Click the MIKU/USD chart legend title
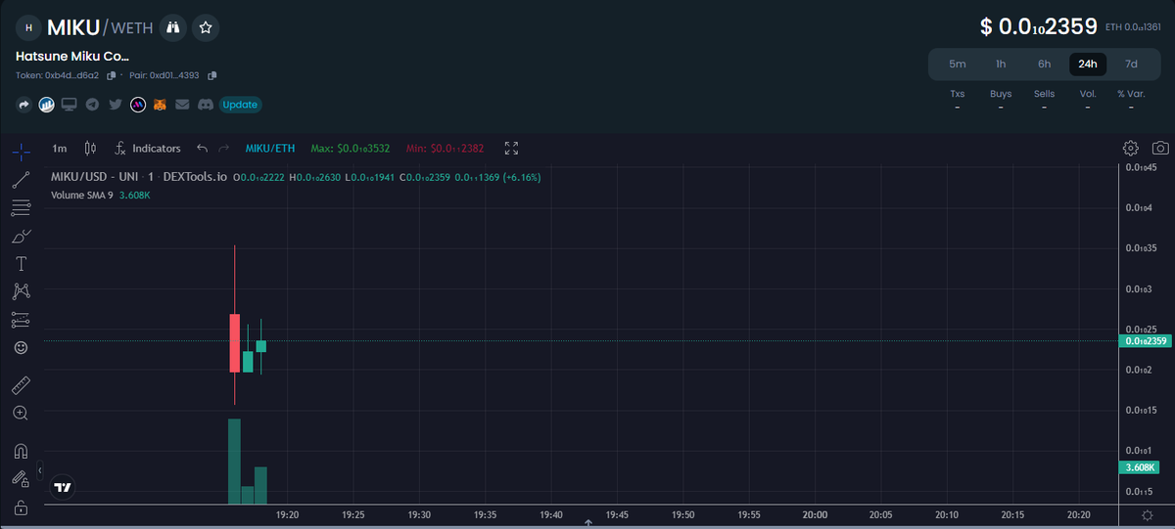 [x=138, y=177]
